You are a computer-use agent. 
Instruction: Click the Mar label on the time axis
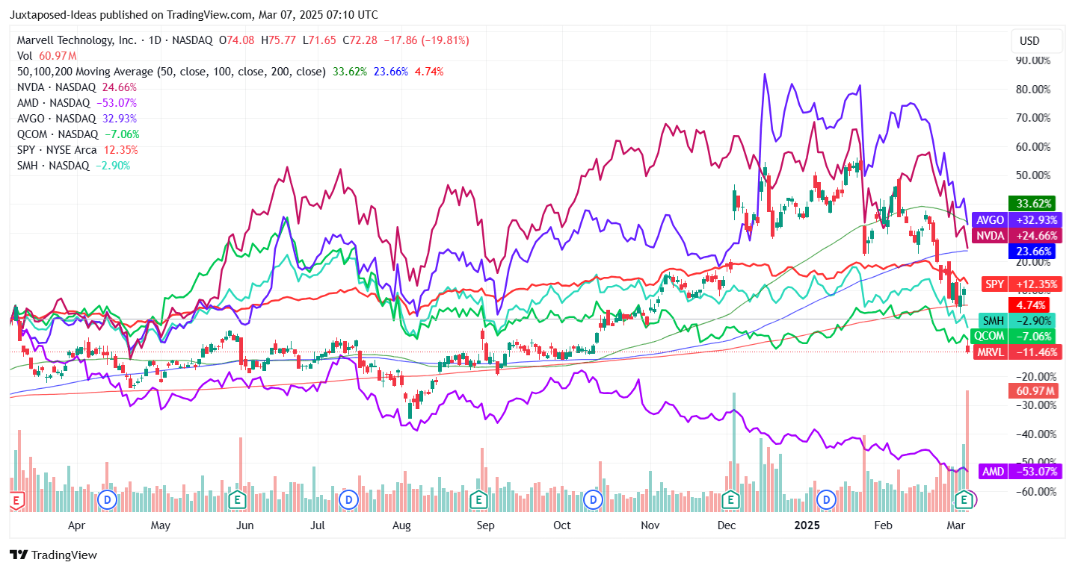click(957, 525)
